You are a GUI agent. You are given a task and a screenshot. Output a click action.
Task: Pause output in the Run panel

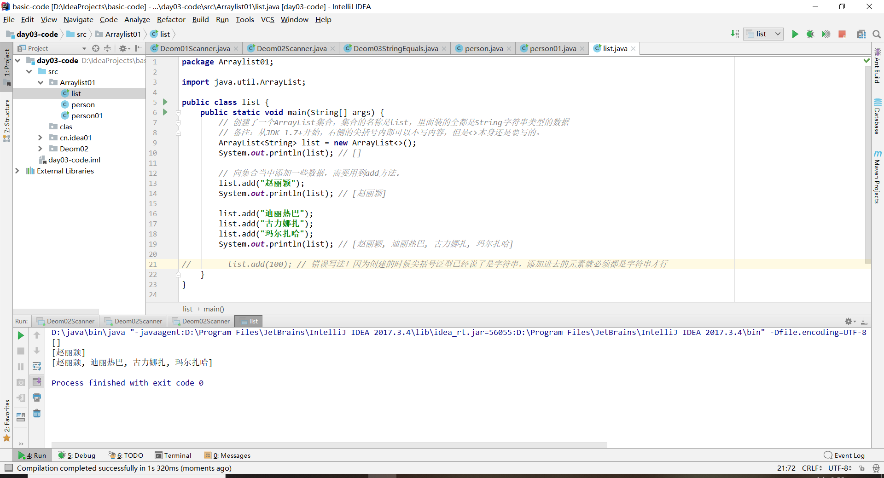21,367
